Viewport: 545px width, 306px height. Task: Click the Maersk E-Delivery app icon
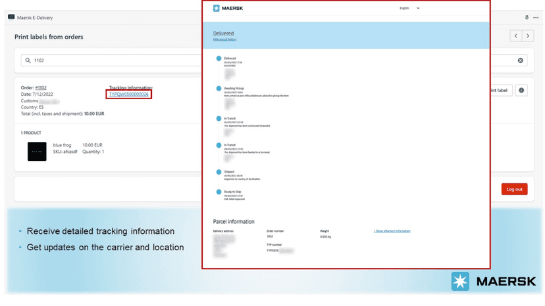pos(11,17)
